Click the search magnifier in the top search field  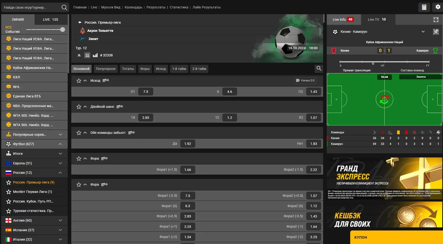point(64,7)
